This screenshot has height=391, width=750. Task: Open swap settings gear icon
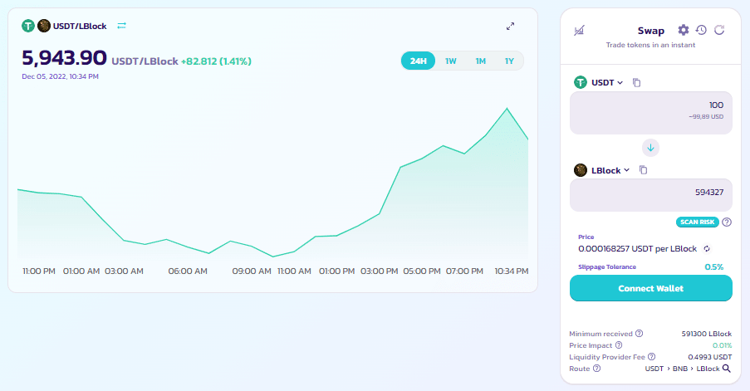684,30
